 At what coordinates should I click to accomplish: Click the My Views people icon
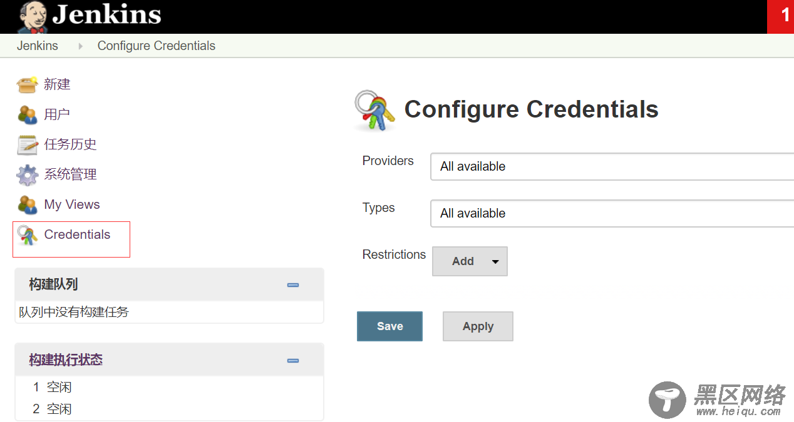pyautogui.click(x=28, y=204)
